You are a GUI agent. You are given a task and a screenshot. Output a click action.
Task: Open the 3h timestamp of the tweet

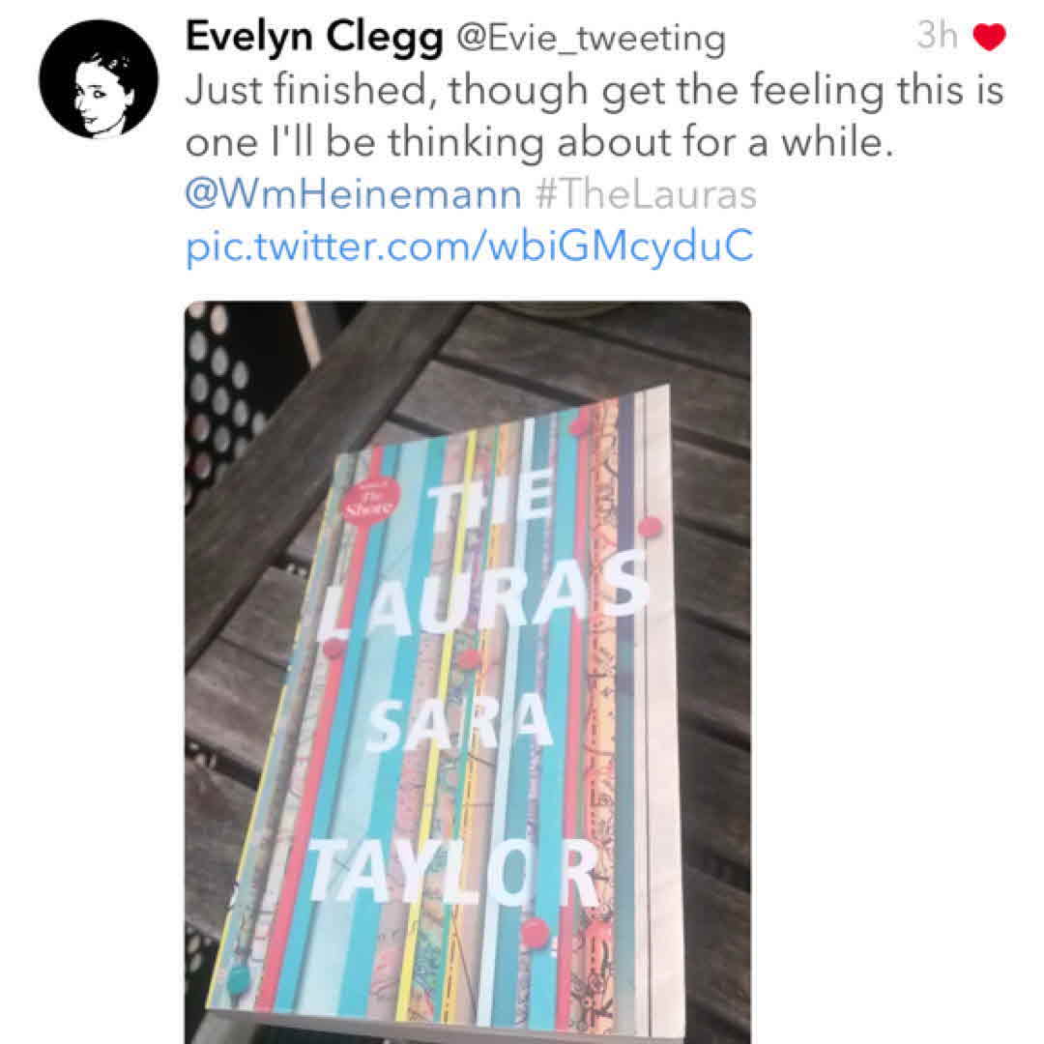coord(937,35)
